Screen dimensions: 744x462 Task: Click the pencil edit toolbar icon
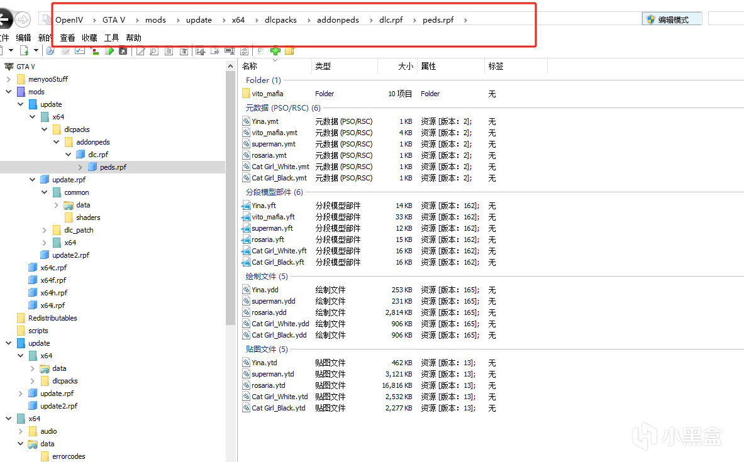140,51
